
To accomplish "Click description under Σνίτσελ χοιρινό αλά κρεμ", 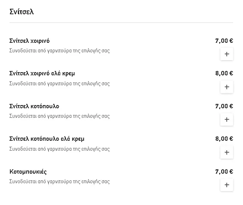I will tap(59, 84).
